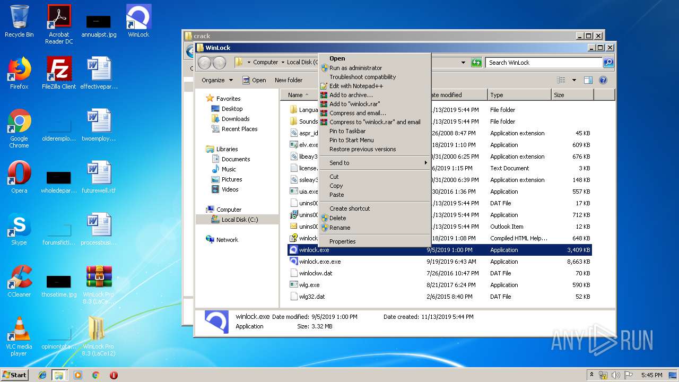Expand the Computer breadcrumb arrow
Screen dimensions: 679x382
point(283,63)
